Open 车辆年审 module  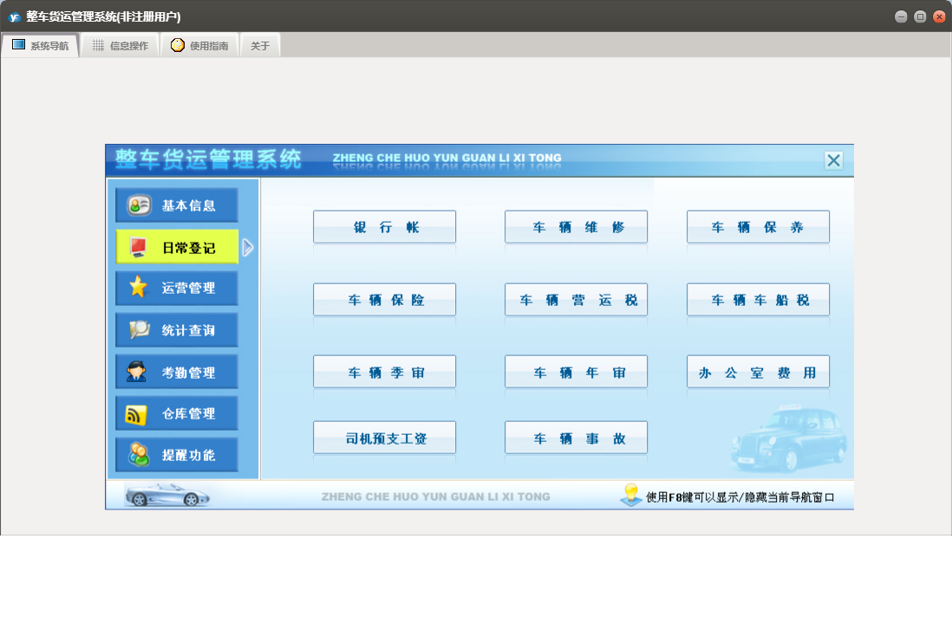pyautogui.click(x=577, y=372)
